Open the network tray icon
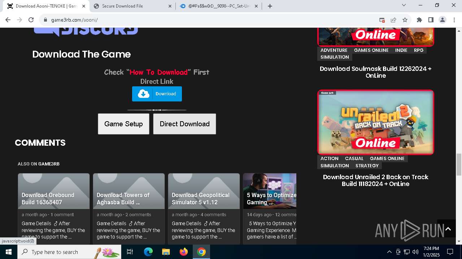This screenshot has height=259, width=462. [x=407, y=252]
